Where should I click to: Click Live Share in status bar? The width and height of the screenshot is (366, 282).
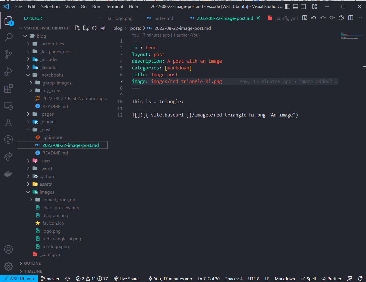click(x=126, y=279)
